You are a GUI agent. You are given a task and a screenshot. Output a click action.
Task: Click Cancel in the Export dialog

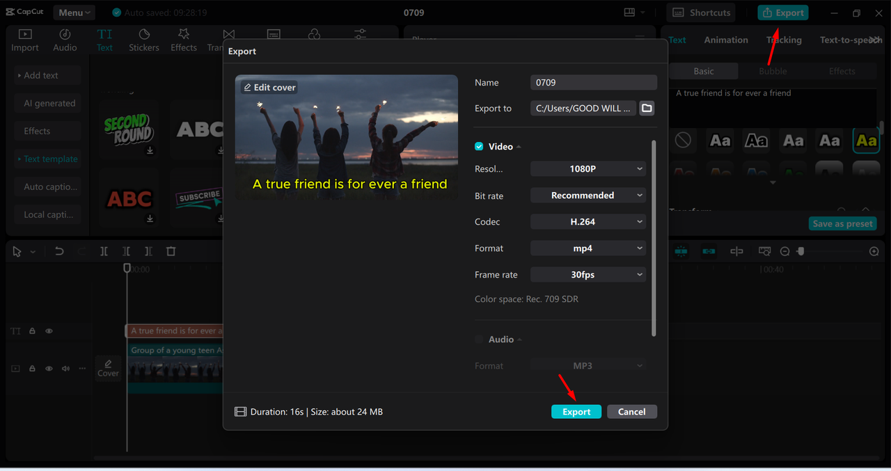tap(632, 412)
